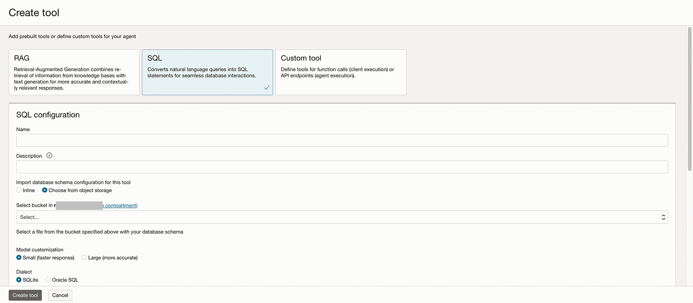Viewport: 693px width, 303px height.
Task: Click the Create tool page title
Action: (34, 13)
